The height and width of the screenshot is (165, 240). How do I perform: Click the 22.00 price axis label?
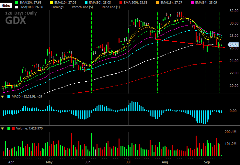tap(234, 73)
